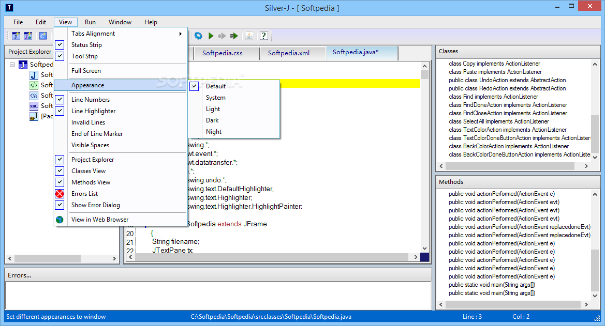Open the Appearance submenu
Viewport: 605px width, 326px height.
pyautogui.click(x=121, y=85)
